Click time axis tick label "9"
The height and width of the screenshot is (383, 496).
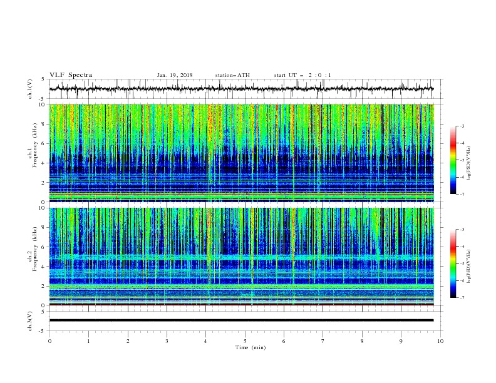point(401,341)
